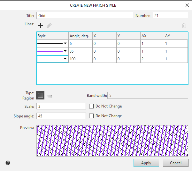
Task: Open help with the question mark icon
Action: [x=8, y=163]
